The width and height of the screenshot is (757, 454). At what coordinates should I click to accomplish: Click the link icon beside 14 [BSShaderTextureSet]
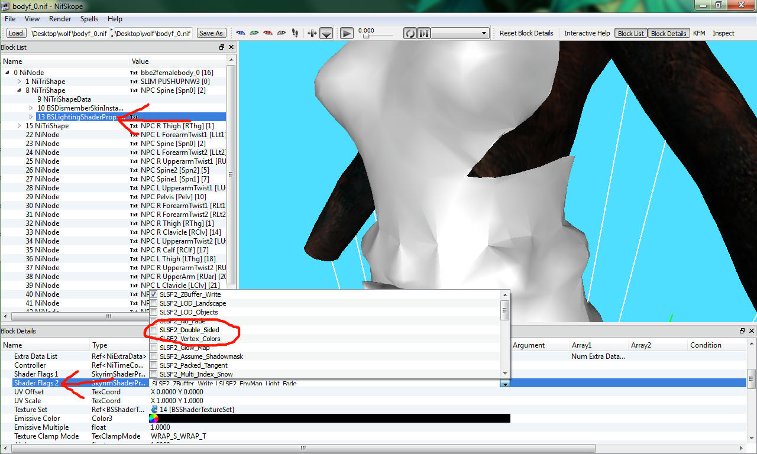point(155,409)
